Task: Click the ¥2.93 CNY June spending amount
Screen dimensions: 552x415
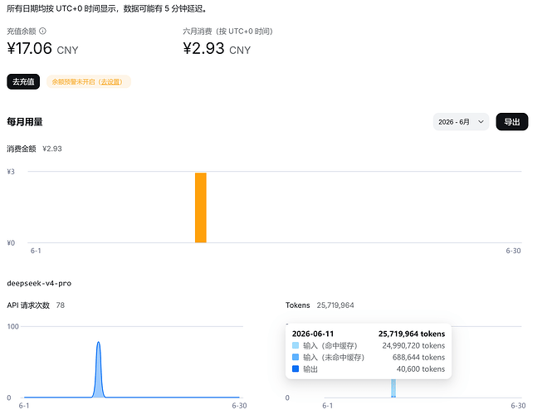Action: 217,49
